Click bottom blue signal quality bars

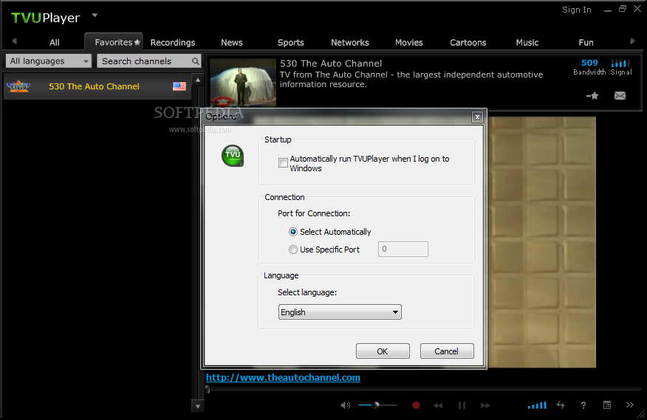click(537, 405)
